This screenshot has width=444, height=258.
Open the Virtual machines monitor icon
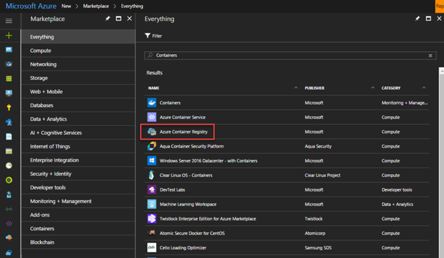9,93
